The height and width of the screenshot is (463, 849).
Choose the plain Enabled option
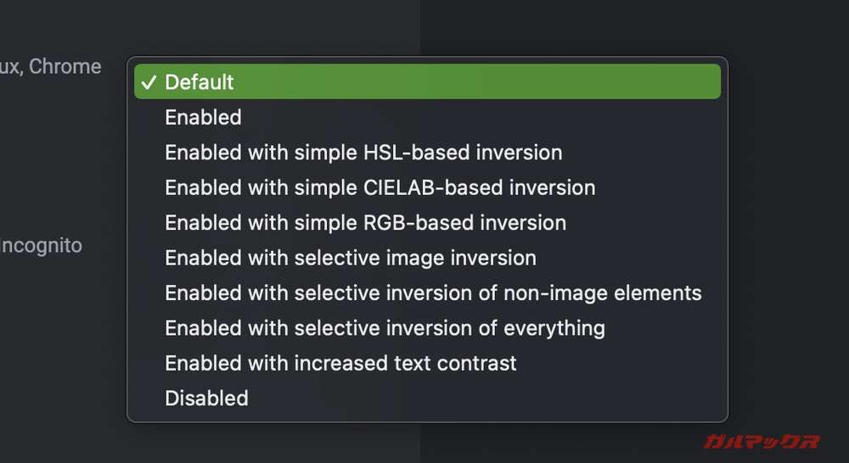203,117
